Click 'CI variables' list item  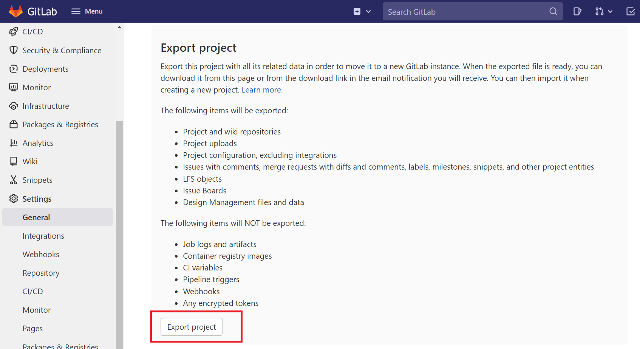[203, 268]
